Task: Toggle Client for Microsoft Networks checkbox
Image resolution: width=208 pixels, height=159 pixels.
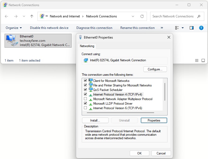Action: point(86,80)
